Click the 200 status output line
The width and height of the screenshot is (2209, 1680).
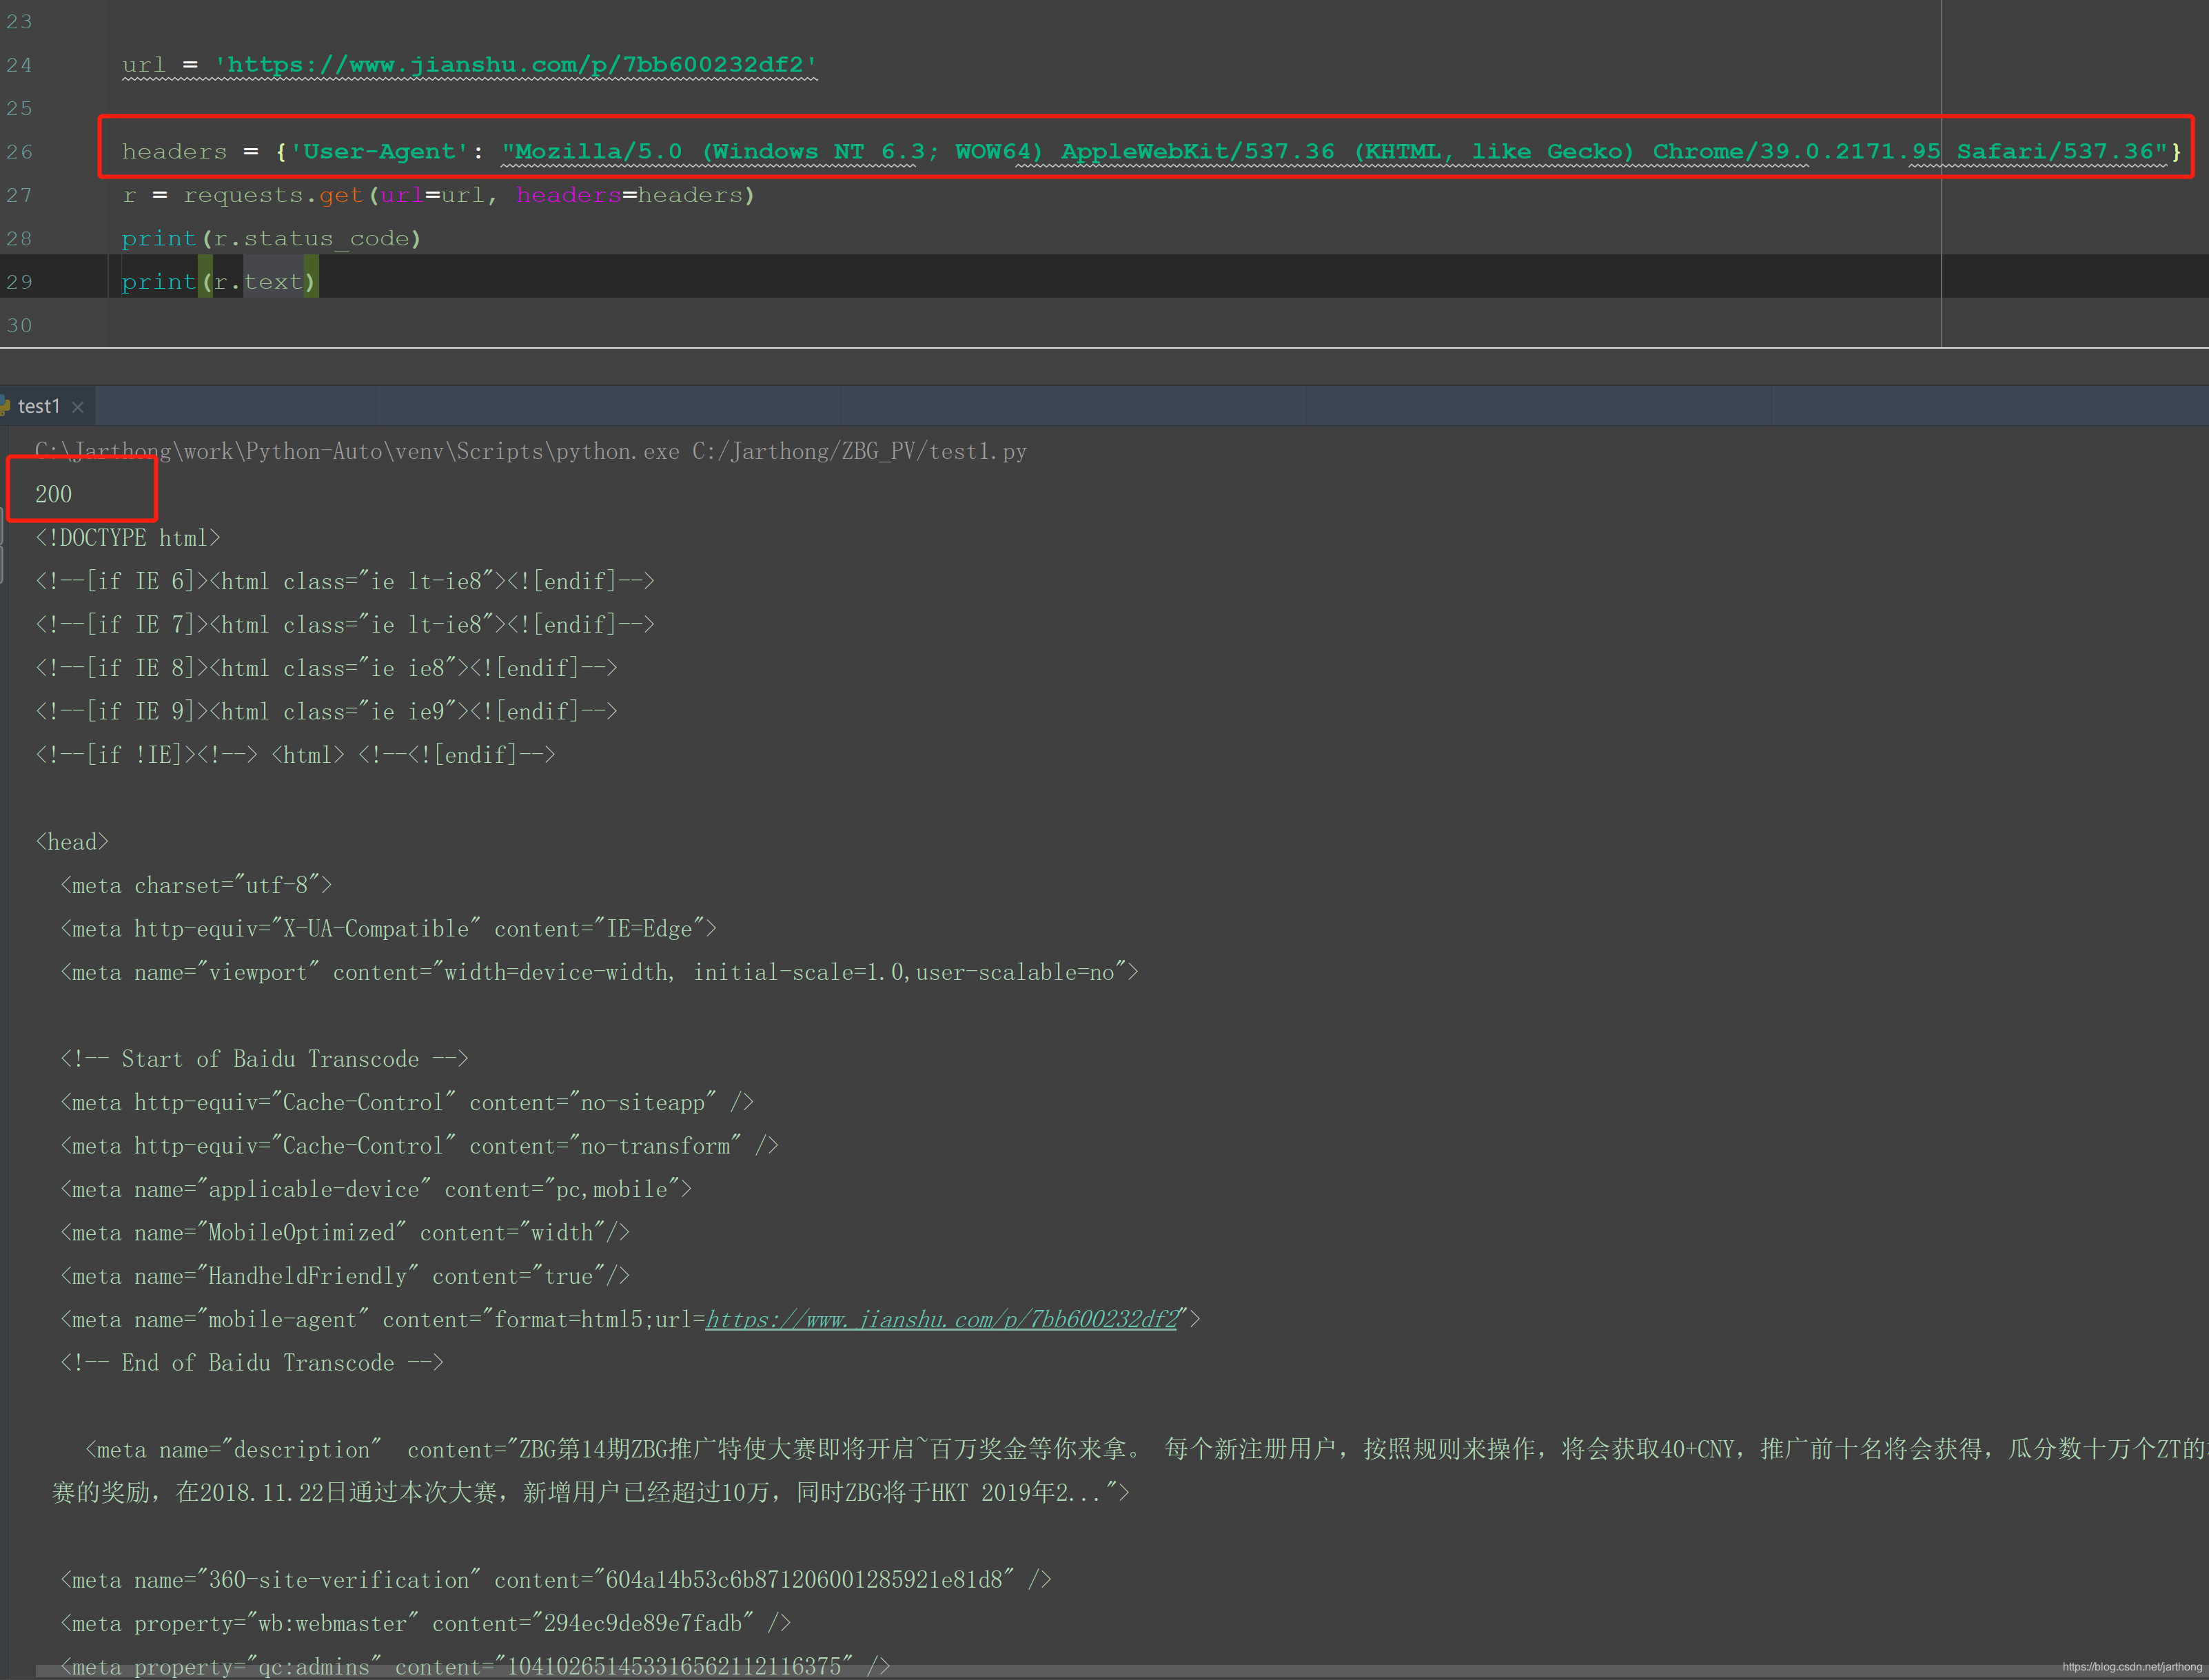[x=54, y=494]
